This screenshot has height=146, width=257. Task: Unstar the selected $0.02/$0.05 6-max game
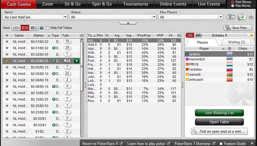tap(7, 61)
